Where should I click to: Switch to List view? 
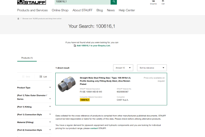pos(43,77)
